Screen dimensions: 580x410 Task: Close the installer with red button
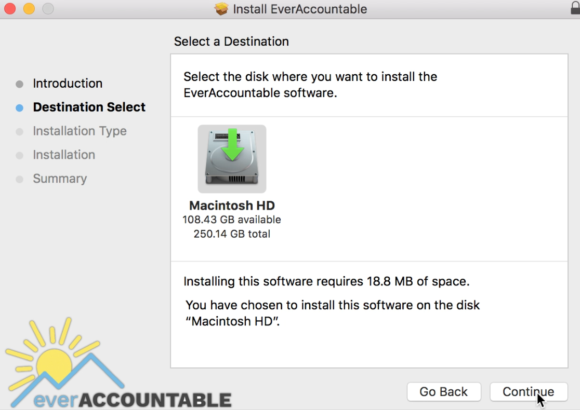[x=10, y=8]
